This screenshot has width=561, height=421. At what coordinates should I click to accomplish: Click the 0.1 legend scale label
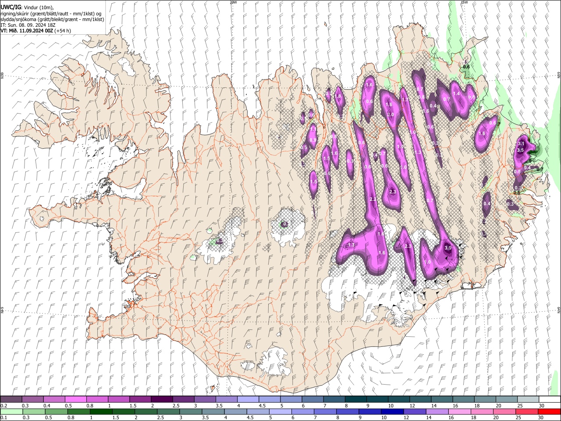4,418
